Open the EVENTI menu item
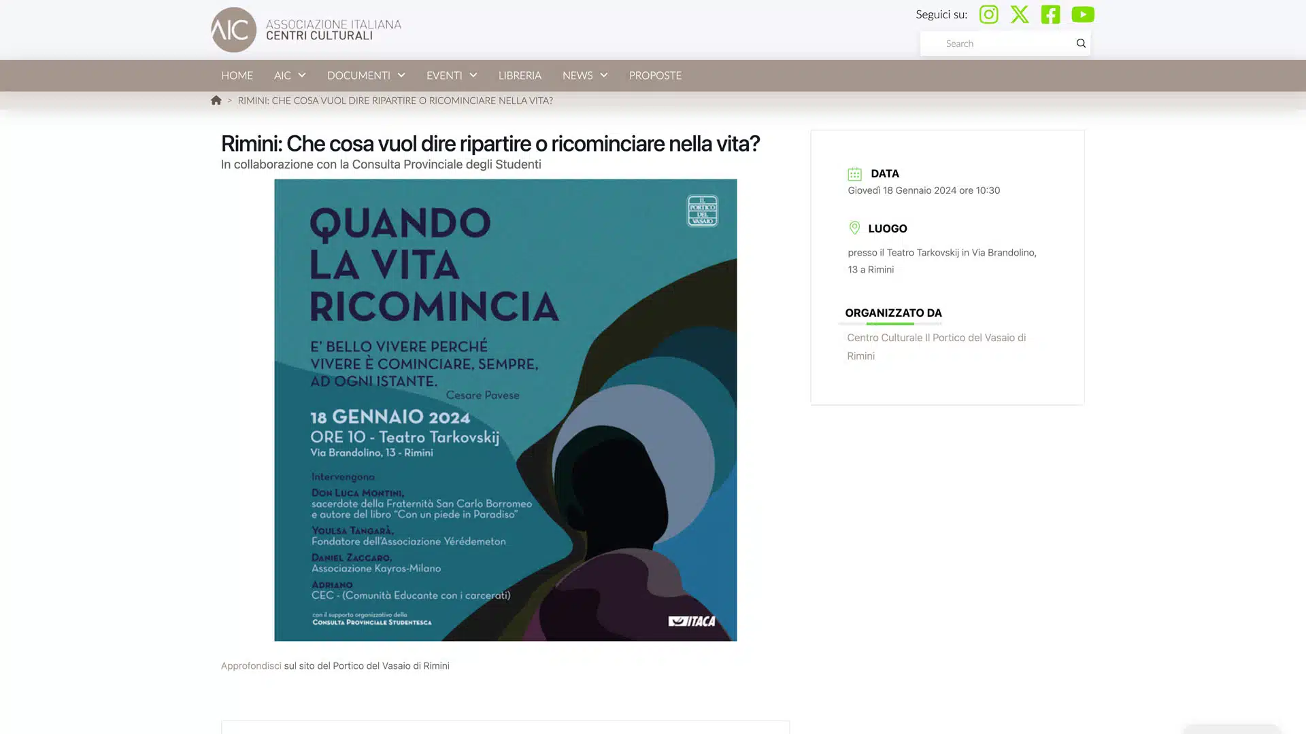The image size is (1306, 734). coord(444,75)
